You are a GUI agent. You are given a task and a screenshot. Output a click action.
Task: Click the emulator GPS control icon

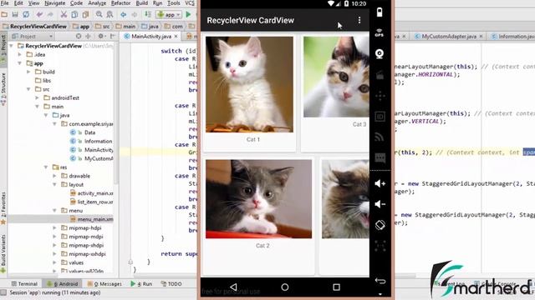tap(380, 32)
